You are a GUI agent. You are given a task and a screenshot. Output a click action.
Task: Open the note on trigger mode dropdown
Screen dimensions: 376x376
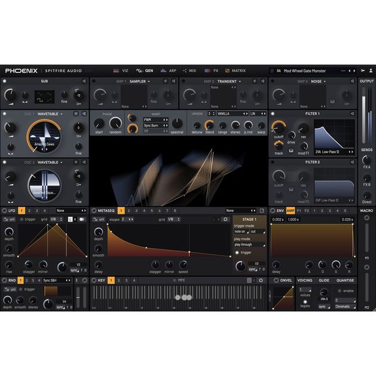[241, 232]
